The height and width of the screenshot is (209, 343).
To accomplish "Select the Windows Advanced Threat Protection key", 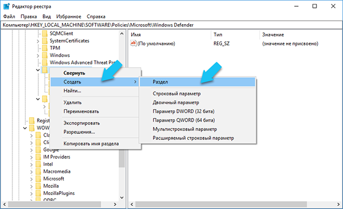I will pyautogui.click(x=83, y=63).
